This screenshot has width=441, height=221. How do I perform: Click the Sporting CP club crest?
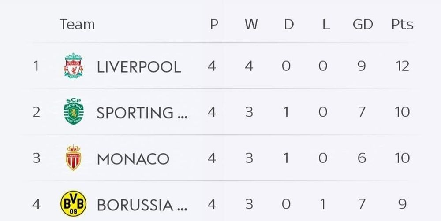[73, 112]
